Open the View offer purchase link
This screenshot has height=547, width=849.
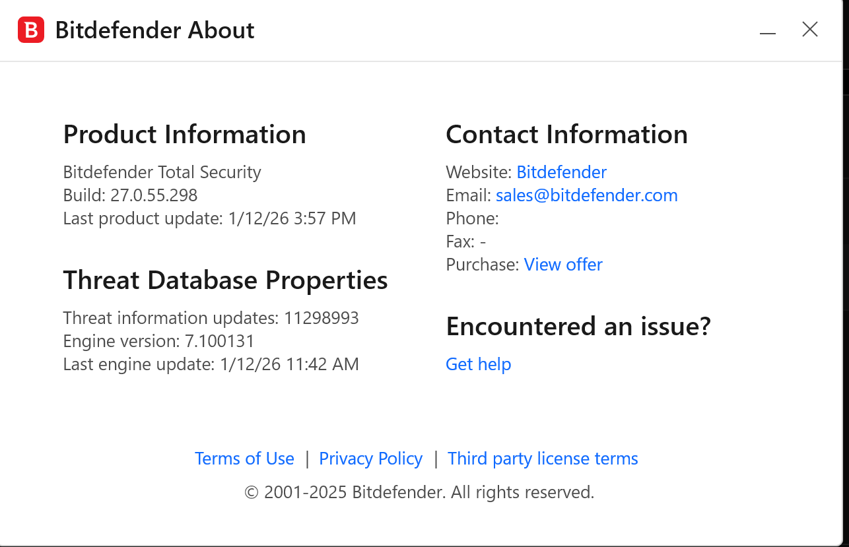pos(563,265)
